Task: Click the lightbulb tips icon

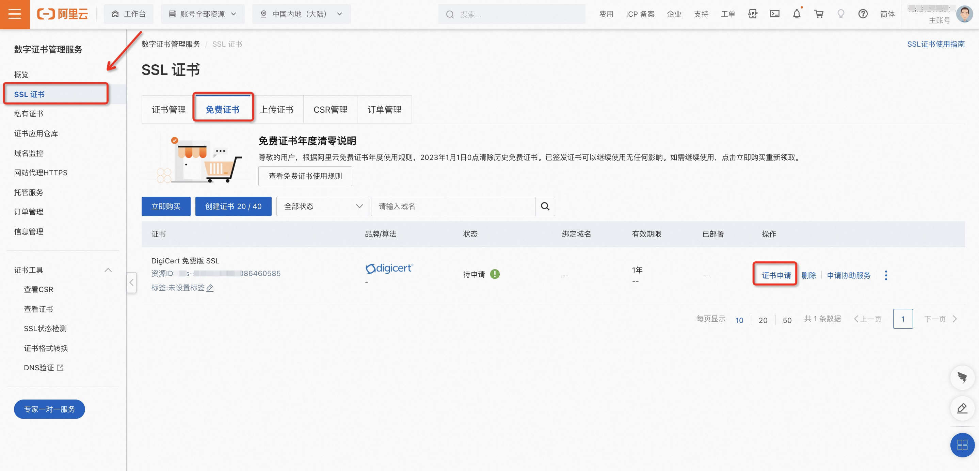Action: coord(841,14)
